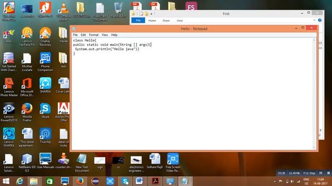Open File Explorer from taskbar

pos(34,181)
